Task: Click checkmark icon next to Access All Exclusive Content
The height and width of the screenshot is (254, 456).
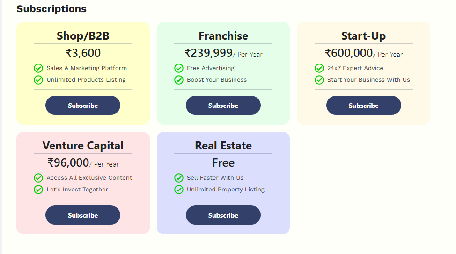Action: [38, 178]
